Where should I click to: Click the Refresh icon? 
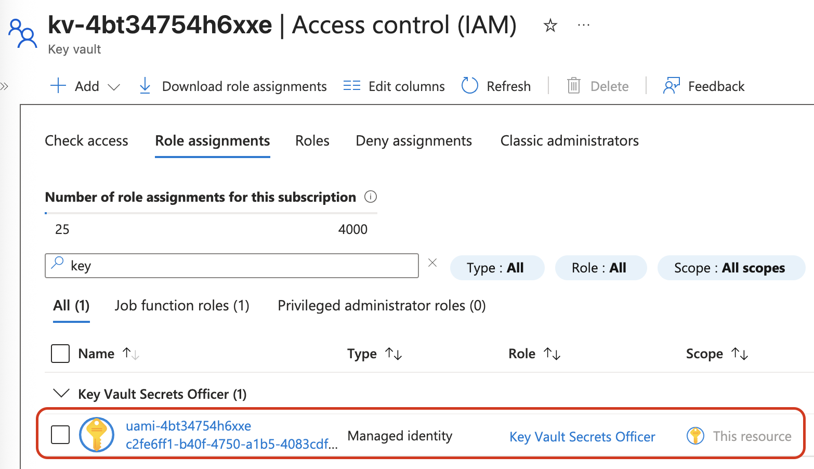tap(469, 86)
